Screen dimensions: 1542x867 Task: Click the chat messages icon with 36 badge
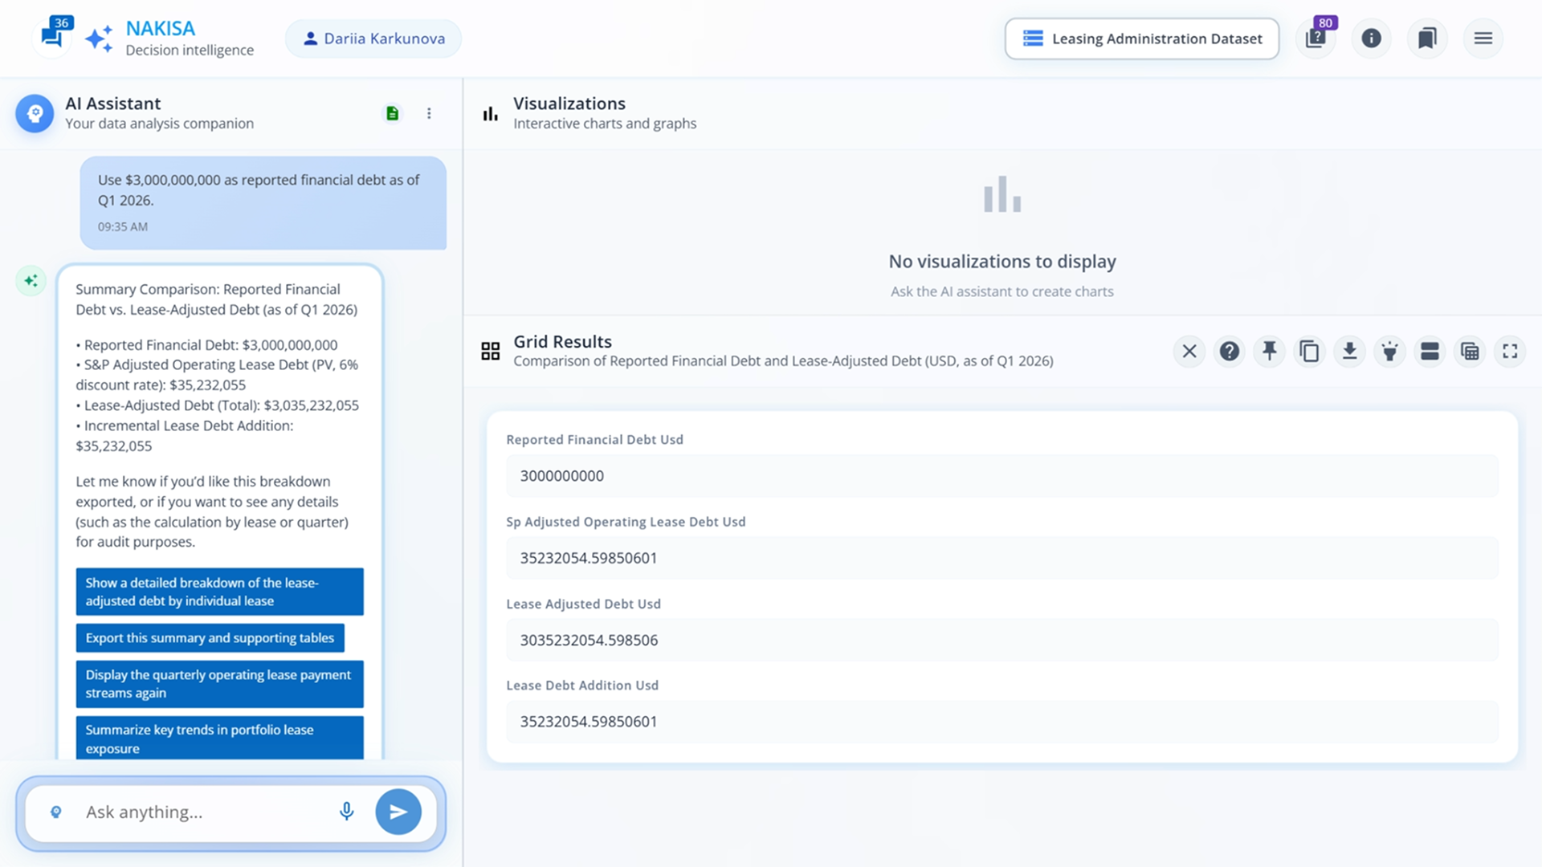pos(53,37)
